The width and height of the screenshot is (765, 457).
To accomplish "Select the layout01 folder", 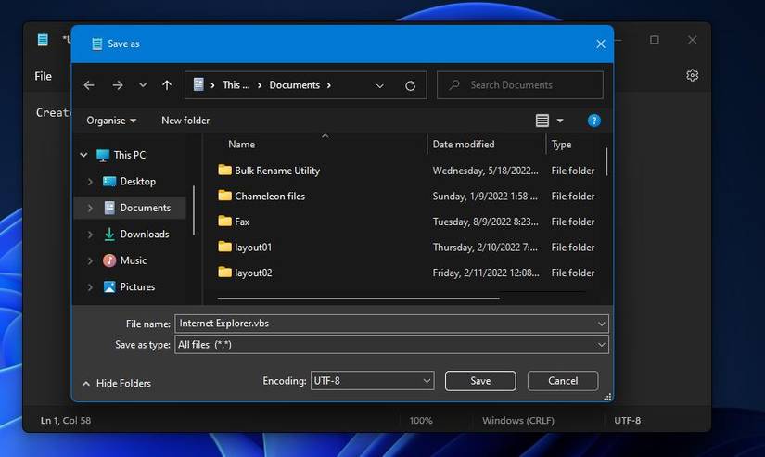I will 253,248.
